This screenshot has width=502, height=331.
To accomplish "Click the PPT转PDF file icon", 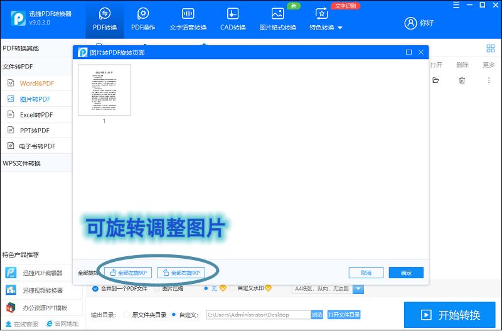I will click(x=11, y=130).
